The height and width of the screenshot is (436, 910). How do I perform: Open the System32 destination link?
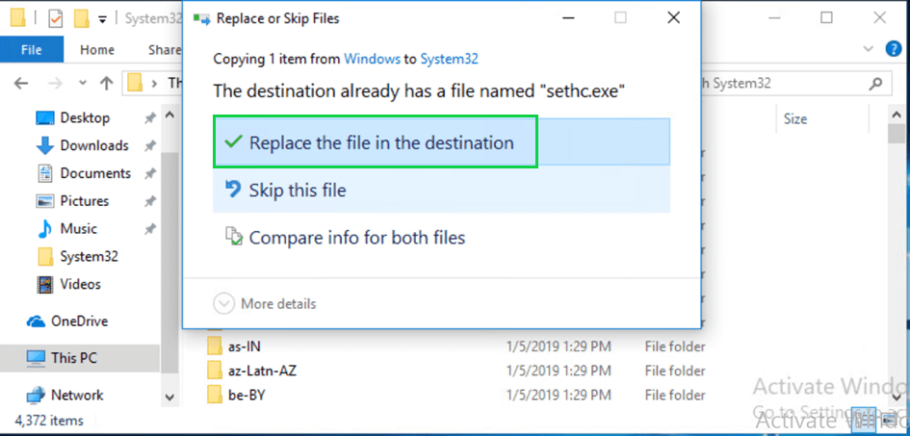coord(449,59)
